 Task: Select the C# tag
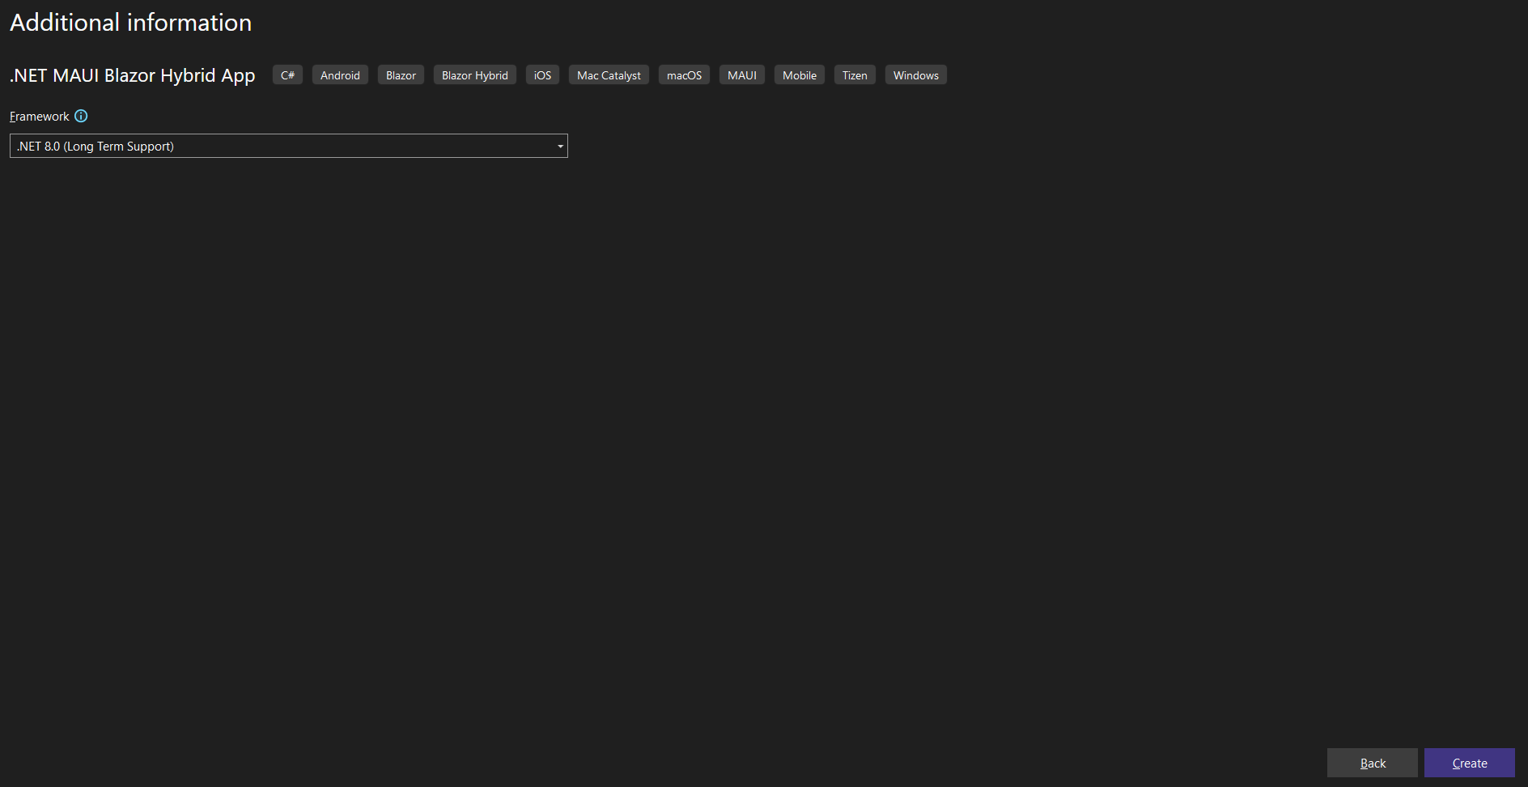(287, 74)
